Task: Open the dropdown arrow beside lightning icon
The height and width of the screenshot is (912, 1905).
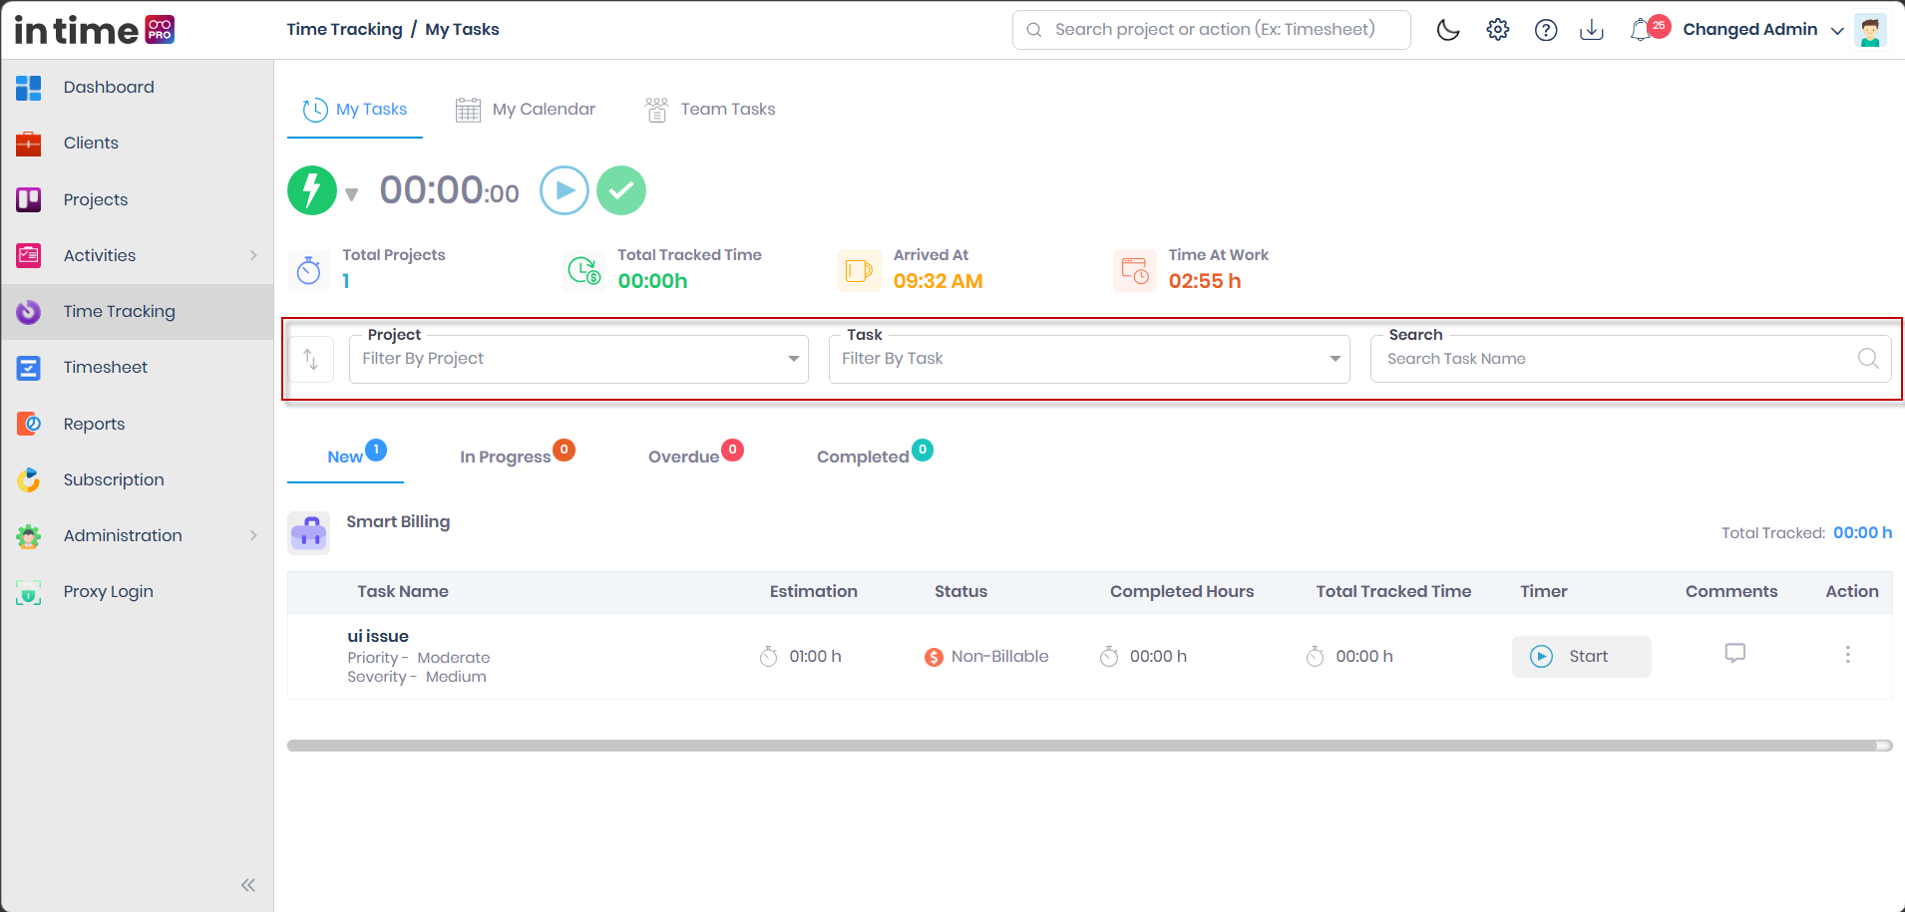Action: coord(351,194)
